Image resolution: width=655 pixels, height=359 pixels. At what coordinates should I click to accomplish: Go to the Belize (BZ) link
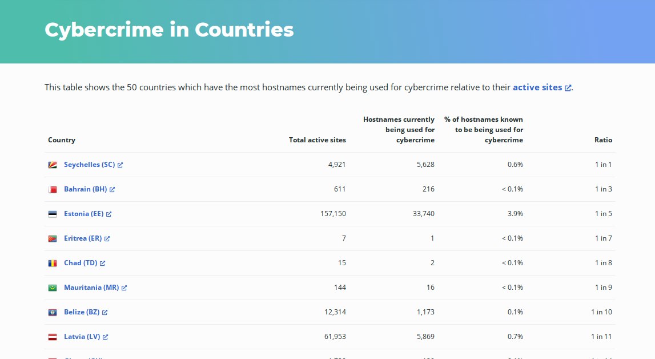(x=82, y=312)
